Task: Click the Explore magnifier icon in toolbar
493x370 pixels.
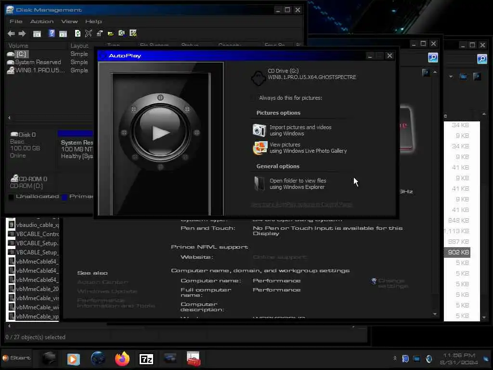Action: 122,33
